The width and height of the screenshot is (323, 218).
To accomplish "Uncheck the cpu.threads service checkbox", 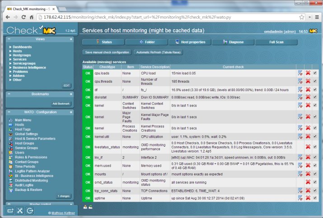I will 315,81.
